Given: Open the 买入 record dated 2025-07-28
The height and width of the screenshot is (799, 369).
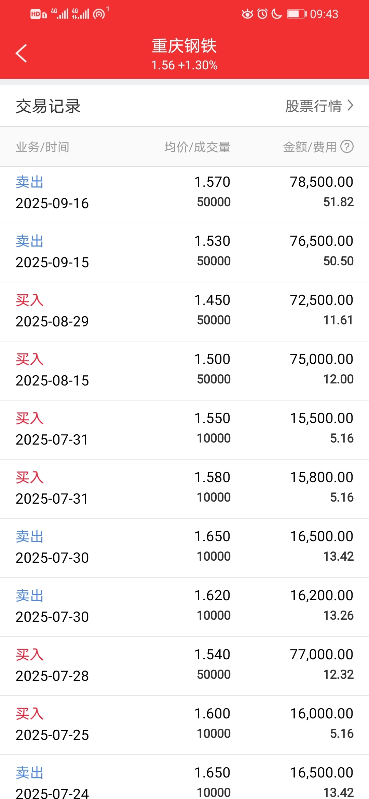Looking at the screenshot, I should coord(184,666).
